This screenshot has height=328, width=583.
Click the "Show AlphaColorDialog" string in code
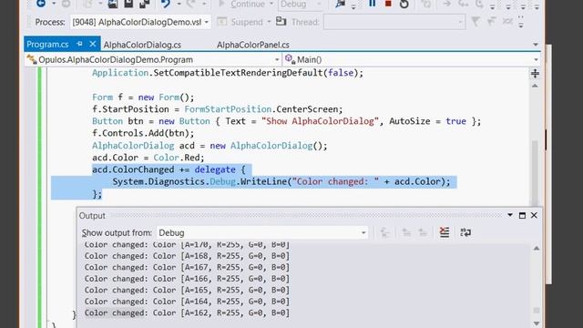tap(320, 121)
